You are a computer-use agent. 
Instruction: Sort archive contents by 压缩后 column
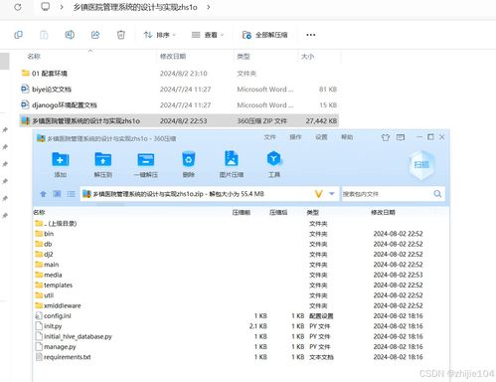tap(278, 213)
